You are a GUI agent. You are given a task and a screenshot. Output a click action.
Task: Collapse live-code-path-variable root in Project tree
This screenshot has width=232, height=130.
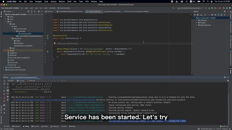4,14
